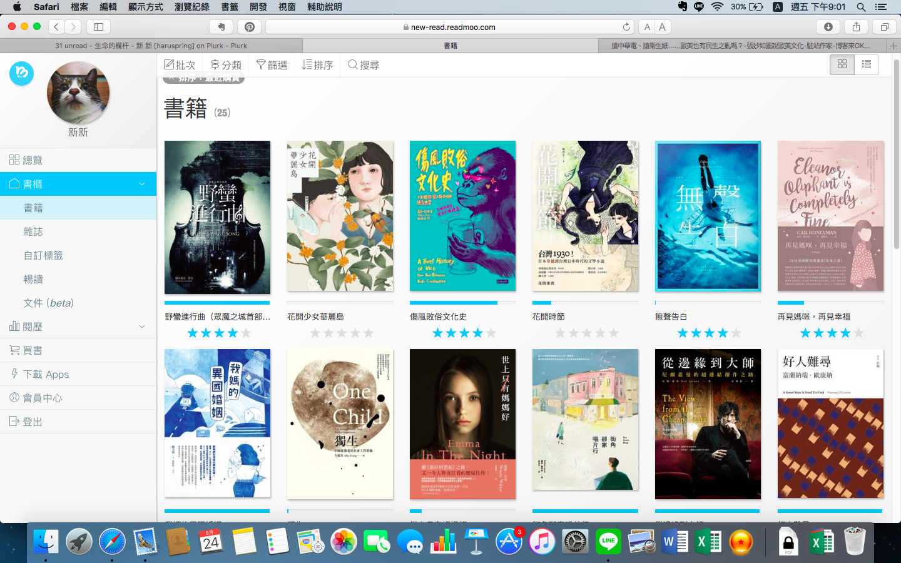Open the One Child 獨生 book cover

point(340,424)
